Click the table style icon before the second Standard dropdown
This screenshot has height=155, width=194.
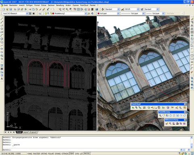[x=142, y=9]
